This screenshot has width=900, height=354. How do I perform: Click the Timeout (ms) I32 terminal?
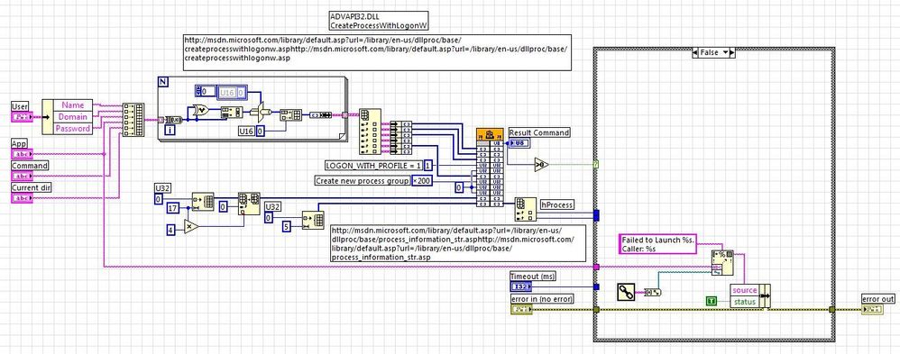point(521,286)
